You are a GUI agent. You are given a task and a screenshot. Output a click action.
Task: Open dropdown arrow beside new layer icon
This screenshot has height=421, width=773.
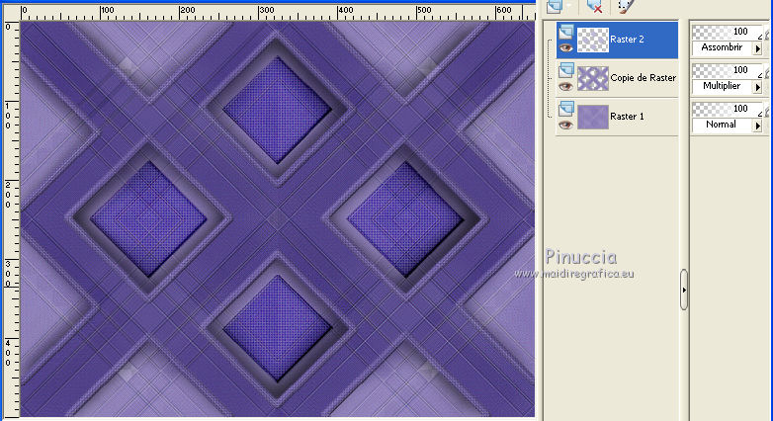click(570, 6)
